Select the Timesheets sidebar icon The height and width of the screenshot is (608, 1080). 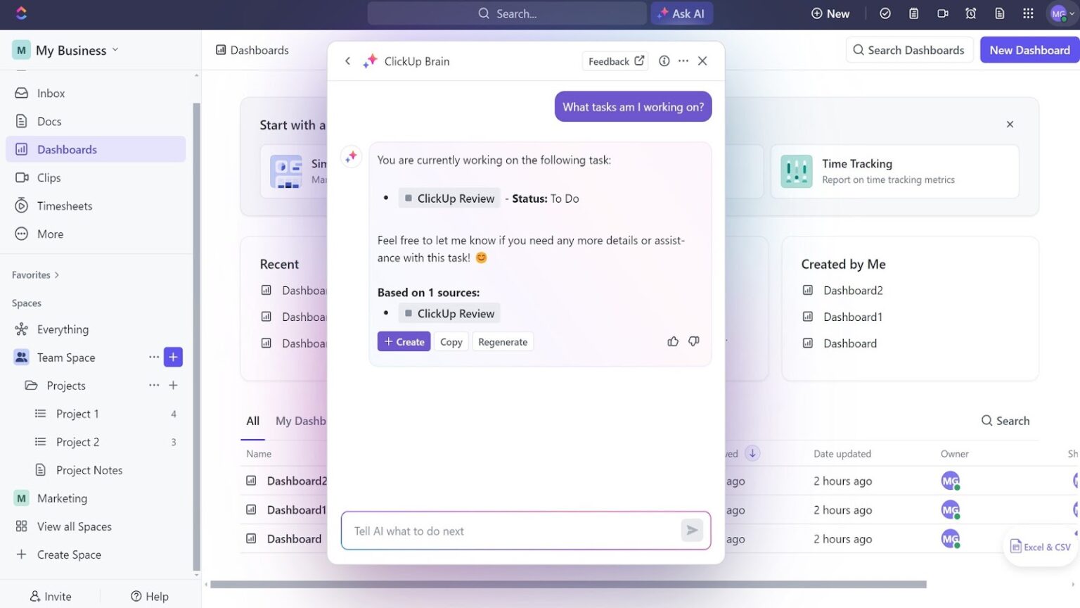point(21,205)
